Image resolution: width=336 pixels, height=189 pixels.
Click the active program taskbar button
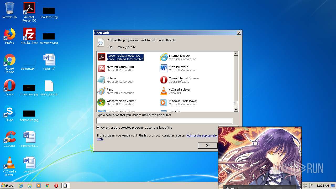click(x=65, y=186)
